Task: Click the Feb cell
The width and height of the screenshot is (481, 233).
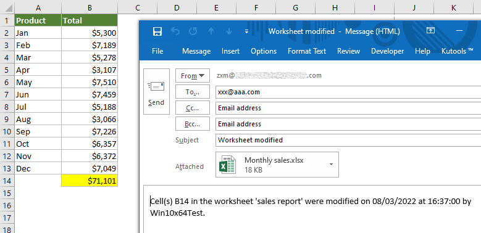Action: click(x=38, y=45)
